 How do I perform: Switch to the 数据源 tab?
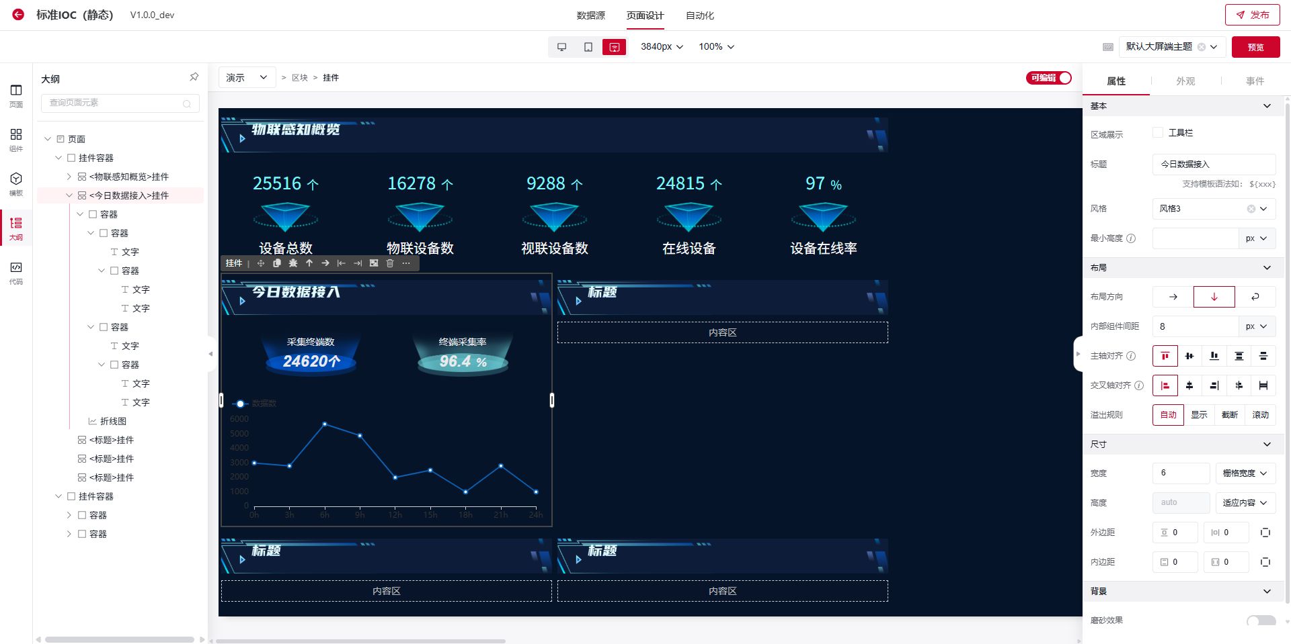pos(590,15)
